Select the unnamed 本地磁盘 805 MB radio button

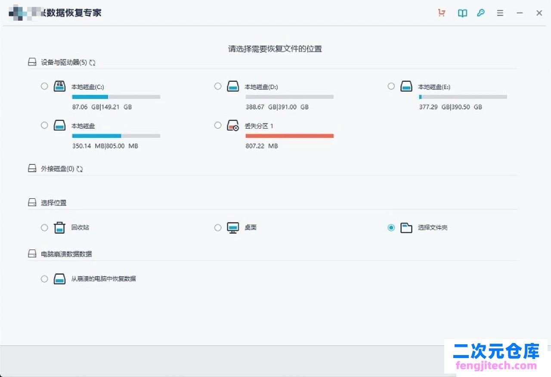click(x=44, y=125)
